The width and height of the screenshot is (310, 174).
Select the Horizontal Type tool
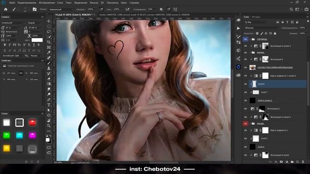pos(49,105)
